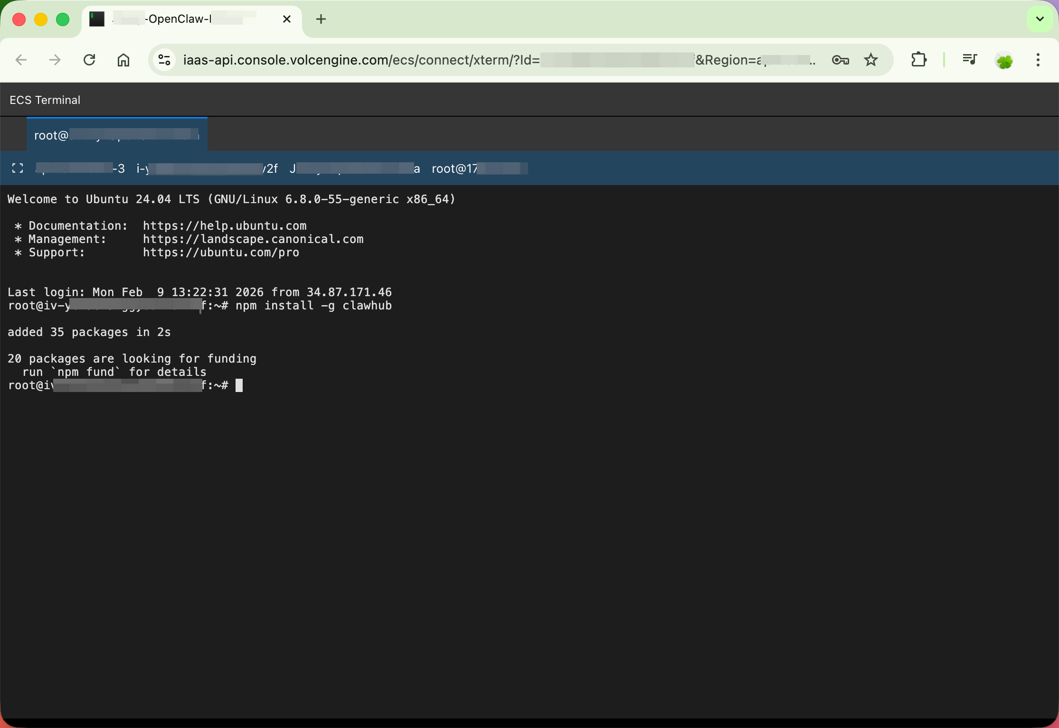Click the browser back arrow
The image size is (1059, 728).
[x=21, y=60]
